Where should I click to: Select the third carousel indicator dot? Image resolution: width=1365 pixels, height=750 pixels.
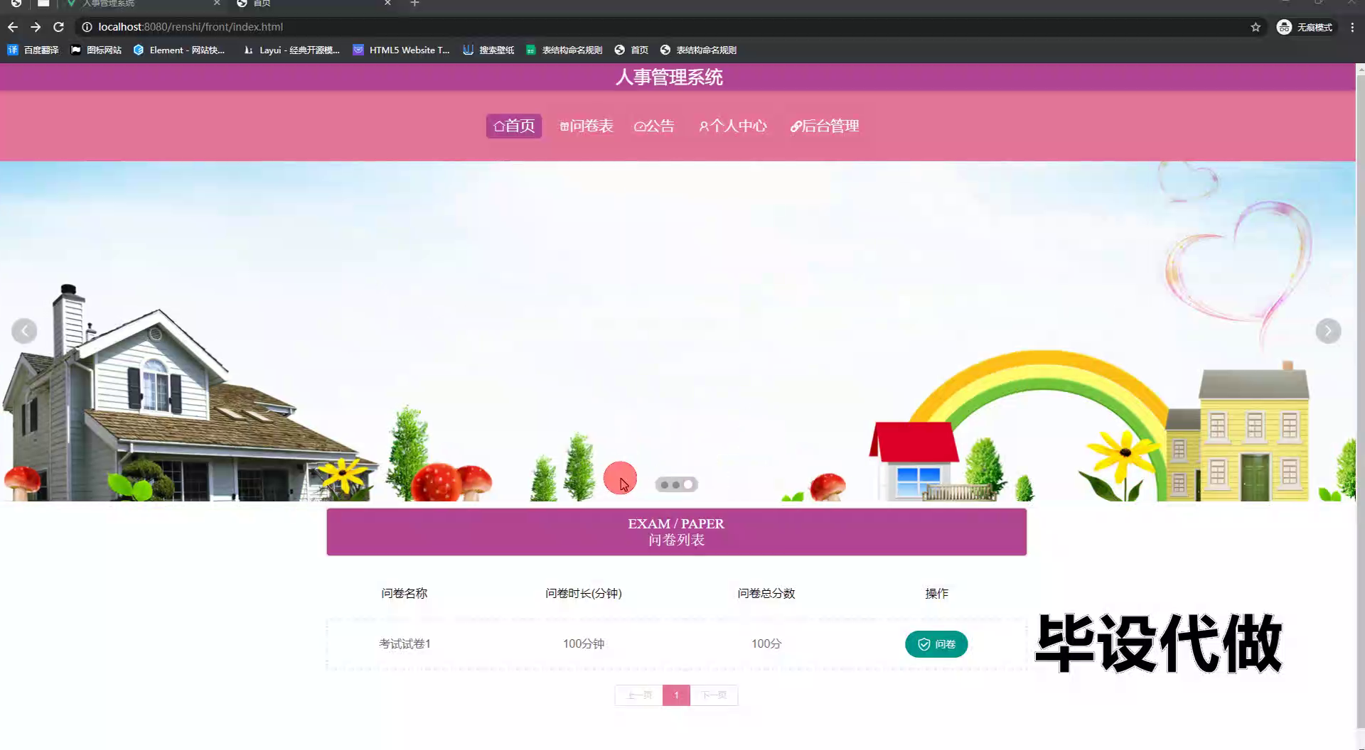tap(688, 485)
